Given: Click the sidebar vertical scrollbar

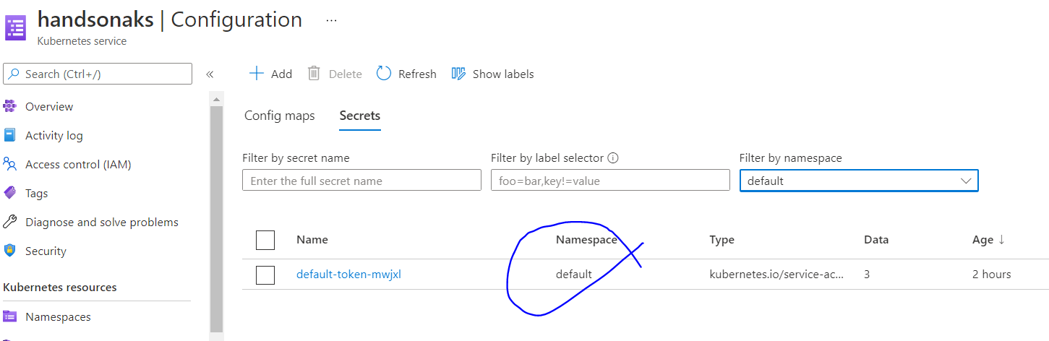Looking at the screenshot, I should 216,217.
